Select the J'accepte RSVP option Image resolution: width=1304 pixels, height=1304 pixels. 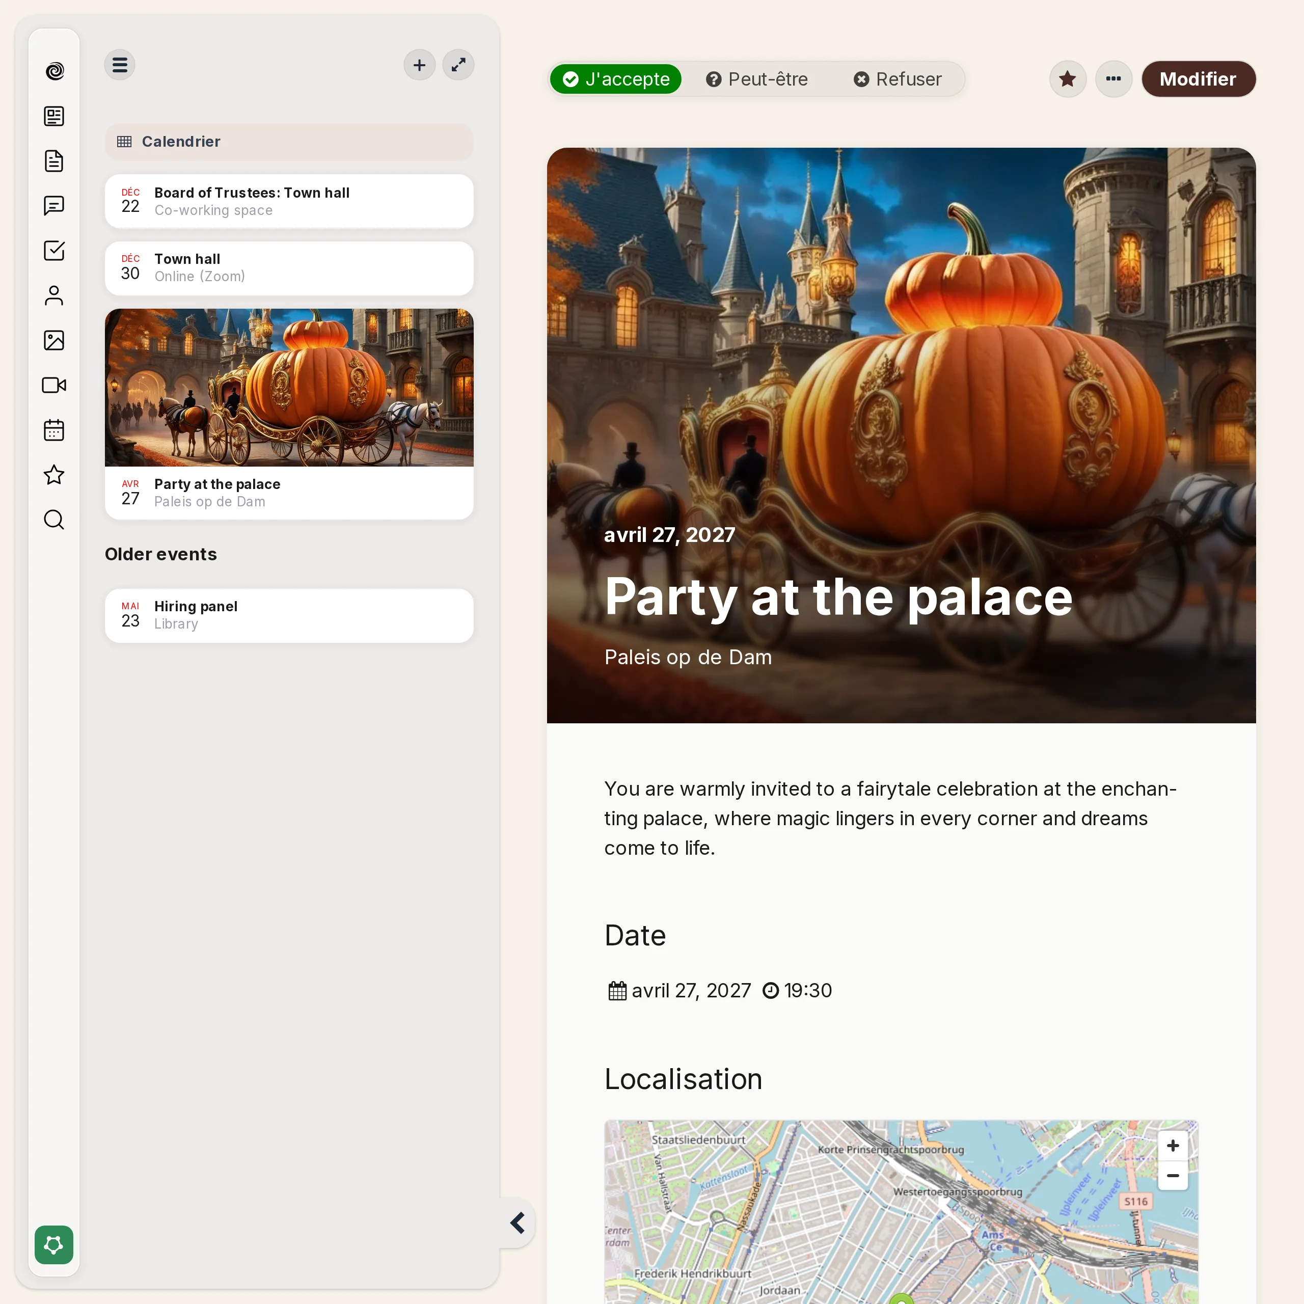point(615,79)
